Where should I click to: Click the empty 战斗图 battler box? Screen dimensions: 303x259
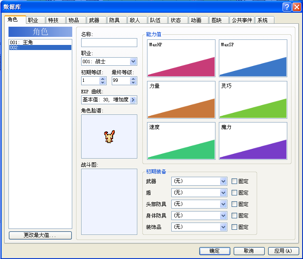(x=109, y=202)
